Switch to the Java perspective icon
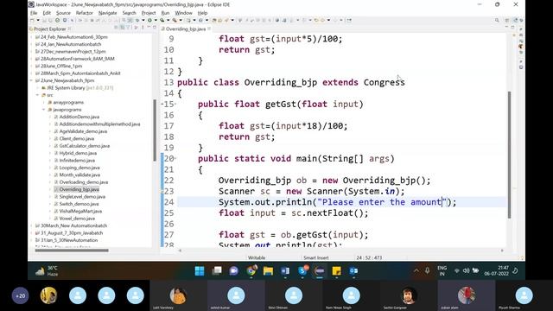This screenshot has height=311, width=553. coord(515,21)
